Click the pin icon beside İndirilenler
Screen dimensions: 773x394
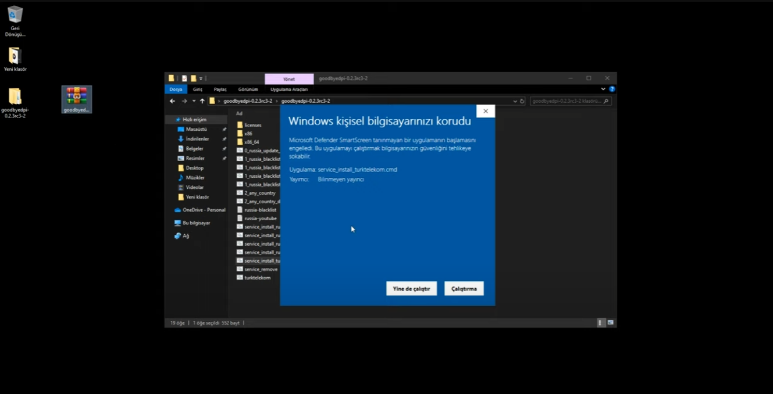click(224, 139)
